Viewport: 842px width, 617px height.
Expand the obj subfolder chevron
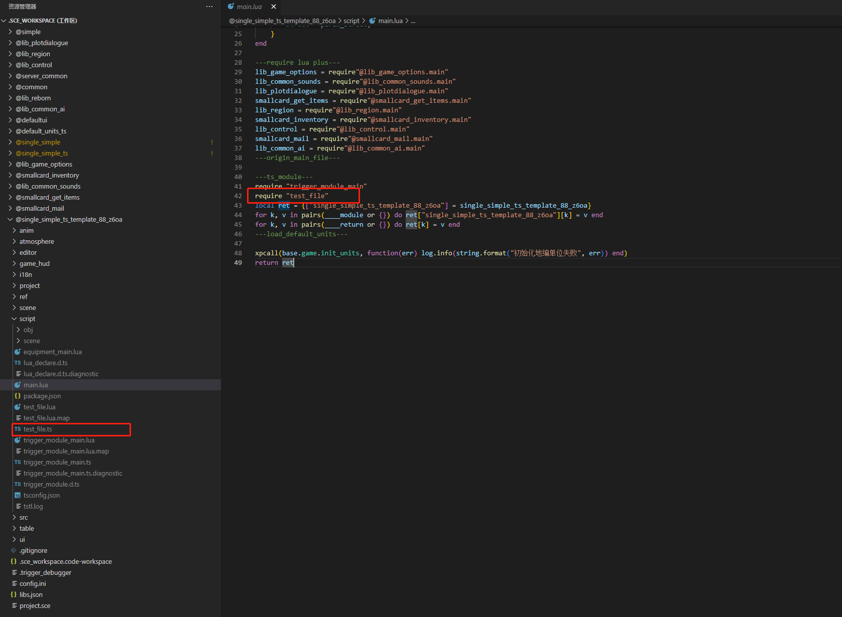tap(18, 330)
